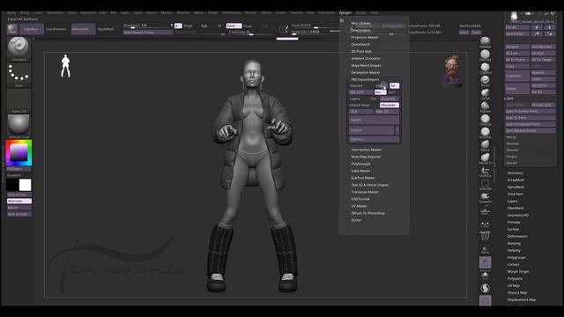Click the Zplugin palette dock icon
564x317 pixels.
point(342,21)
